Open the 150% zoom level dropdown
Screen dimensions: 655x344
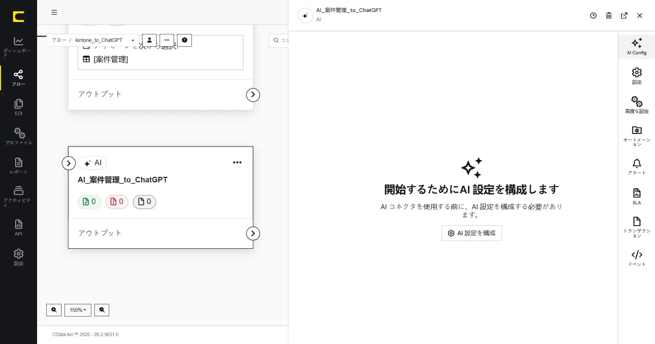78,310
